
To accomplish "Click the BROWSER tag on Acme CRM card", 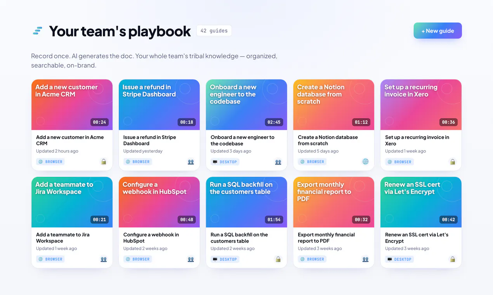I will [x=50, y=161].
